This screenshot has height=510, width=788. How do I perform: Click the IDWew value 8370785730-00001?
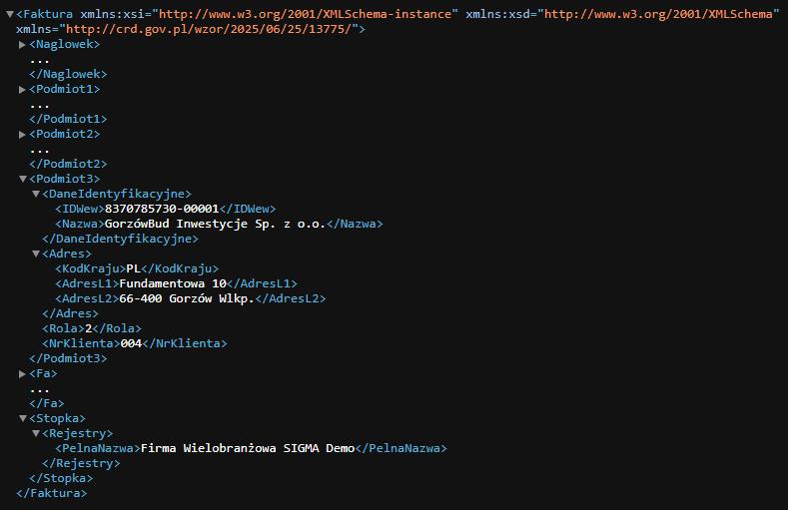tap(161, 209)
